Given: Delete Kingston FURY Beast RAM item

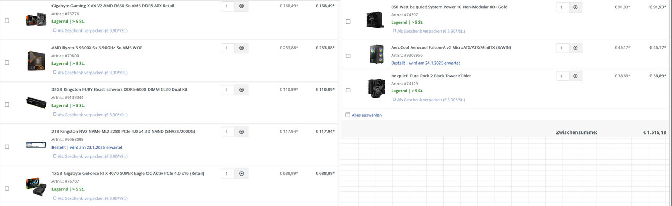Looking at the screenshot, I should click(x=241, y=90).
